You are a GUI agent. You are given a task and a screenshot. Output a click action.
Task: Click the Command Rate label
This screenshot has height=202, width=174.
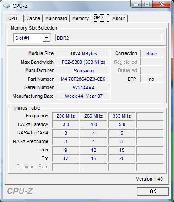tap(33, 167)
